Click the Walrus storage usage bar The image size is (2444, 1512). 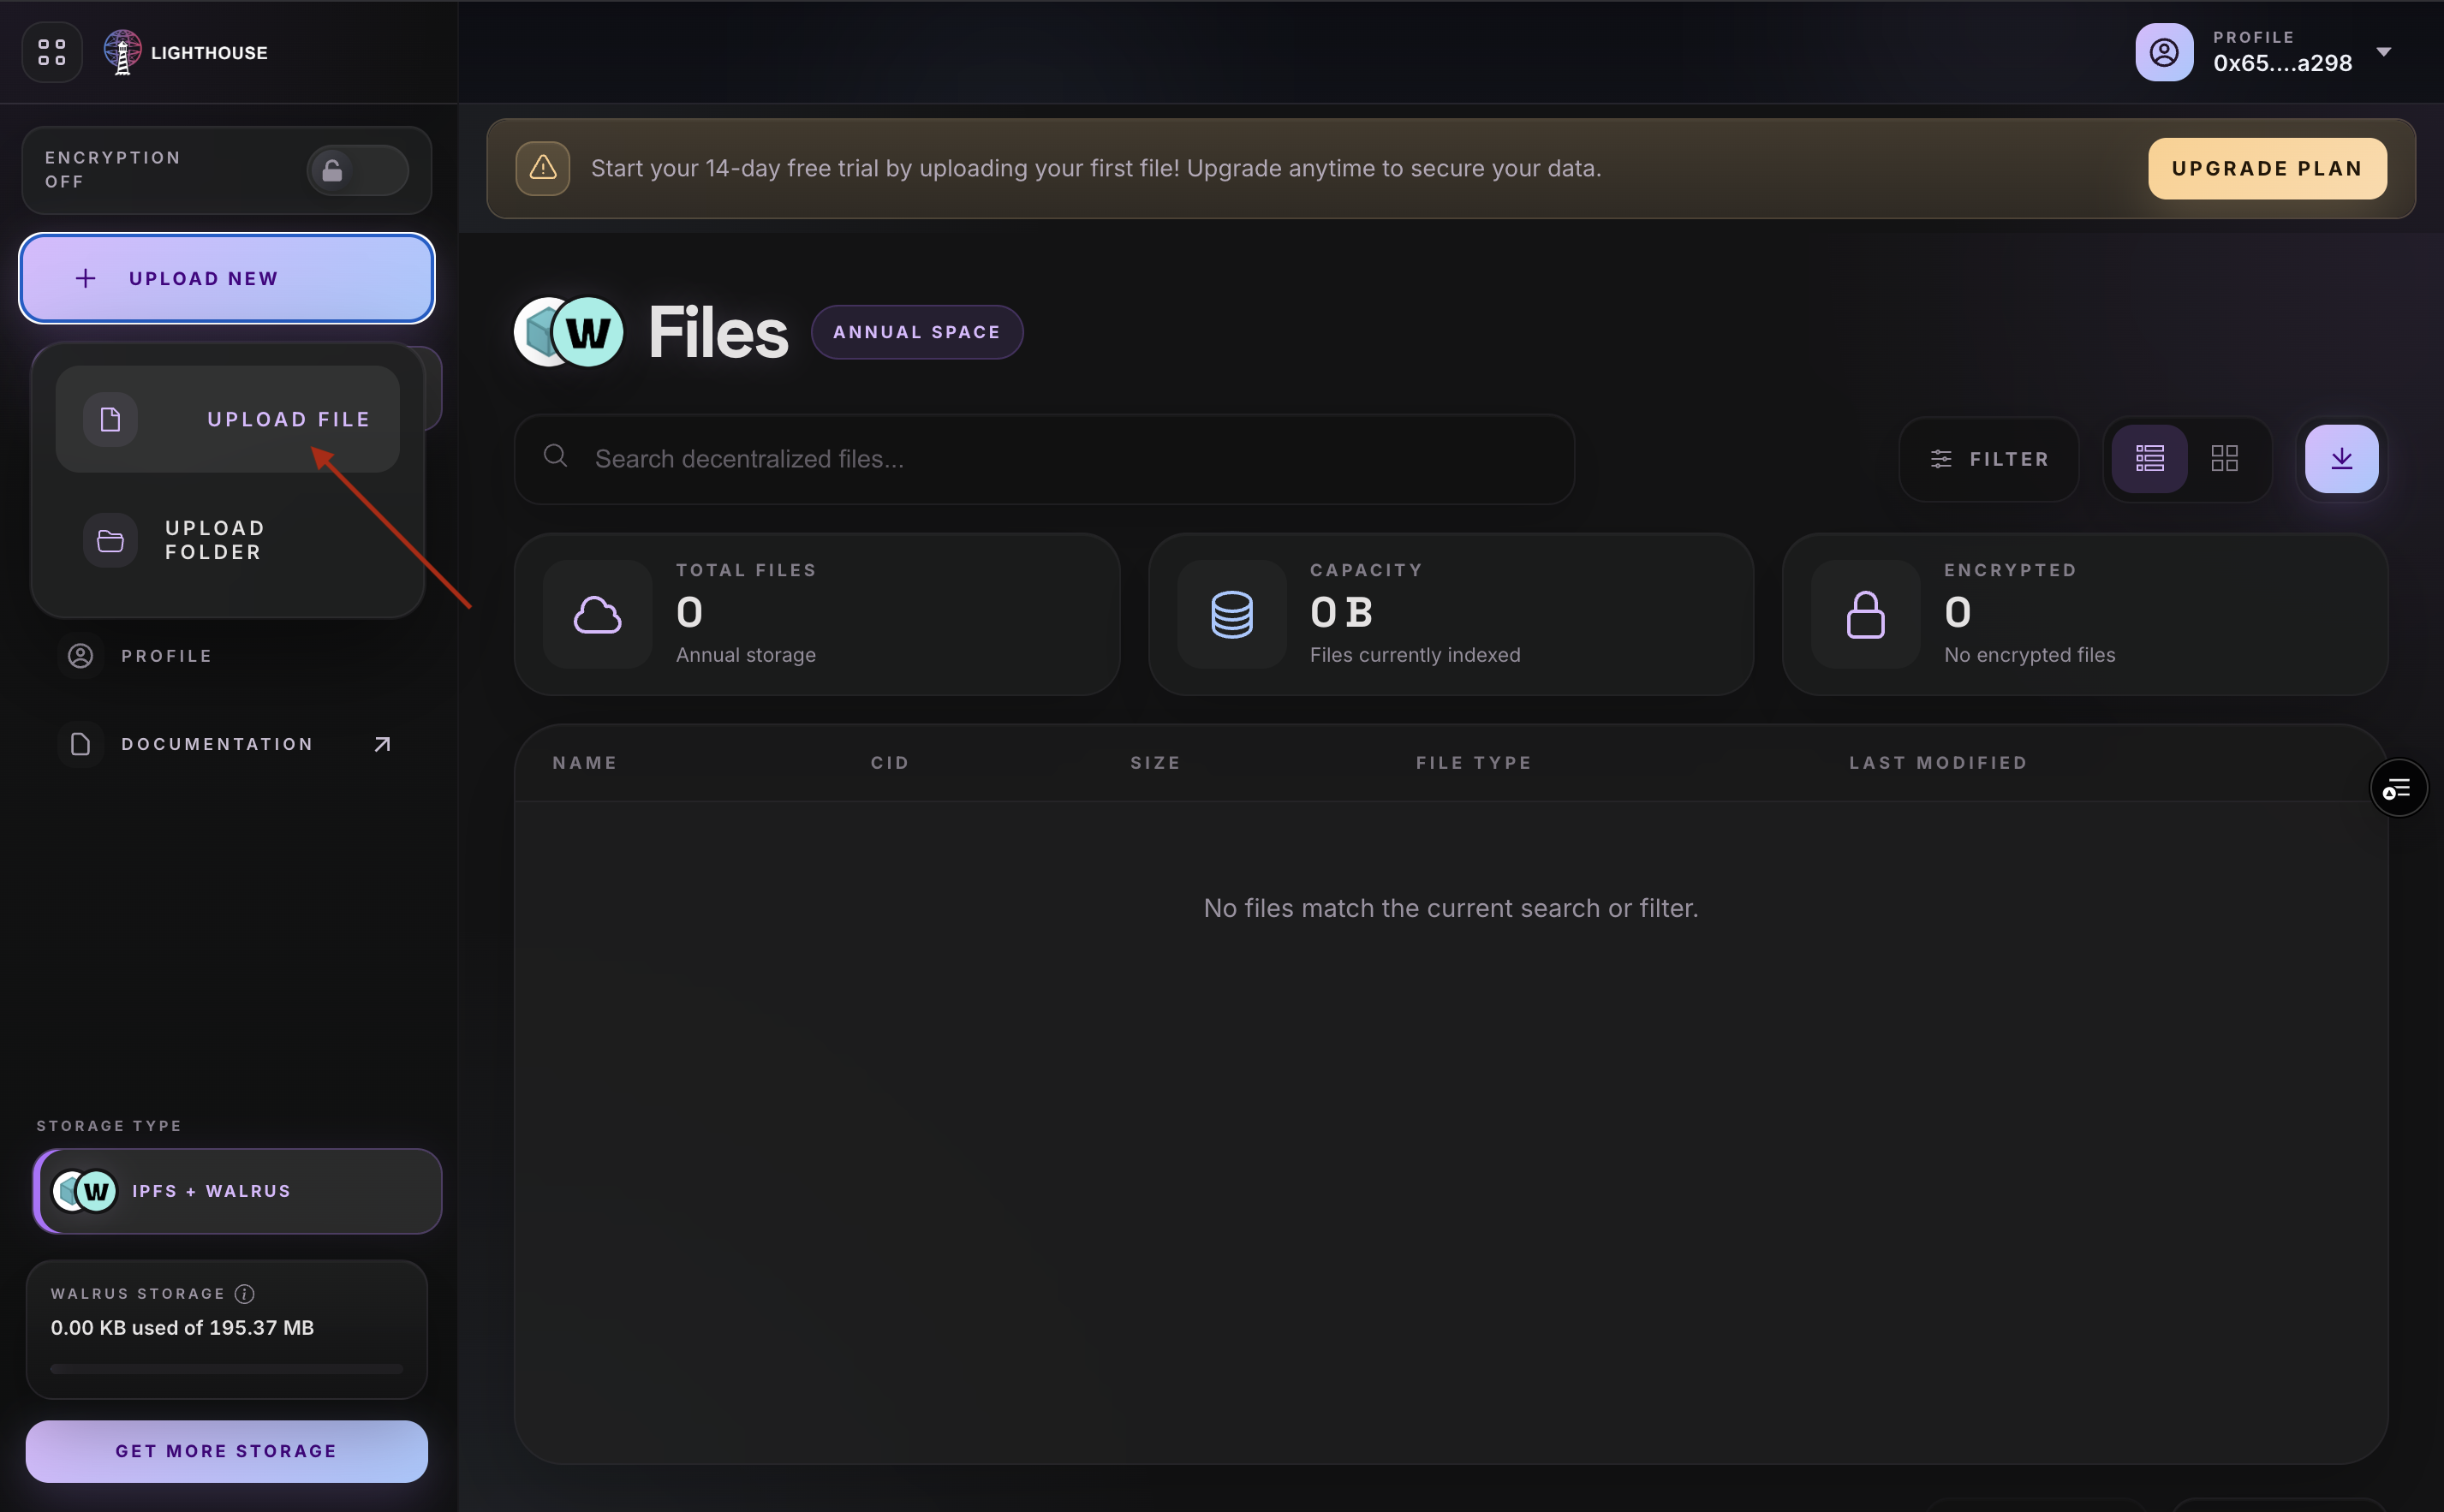pyautogui.click(x=227, y=1369)
